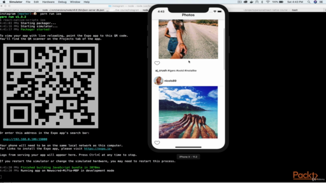Open Spotlight search magnifier icon
The height and width of the screenshot is (183, 326).
coord(309,2)
